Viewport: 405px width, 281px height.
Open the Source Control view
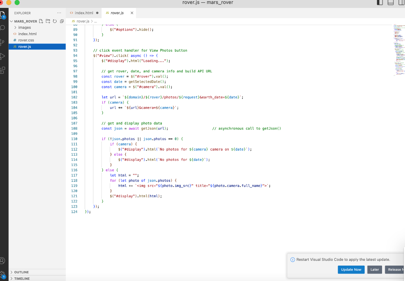2,42
